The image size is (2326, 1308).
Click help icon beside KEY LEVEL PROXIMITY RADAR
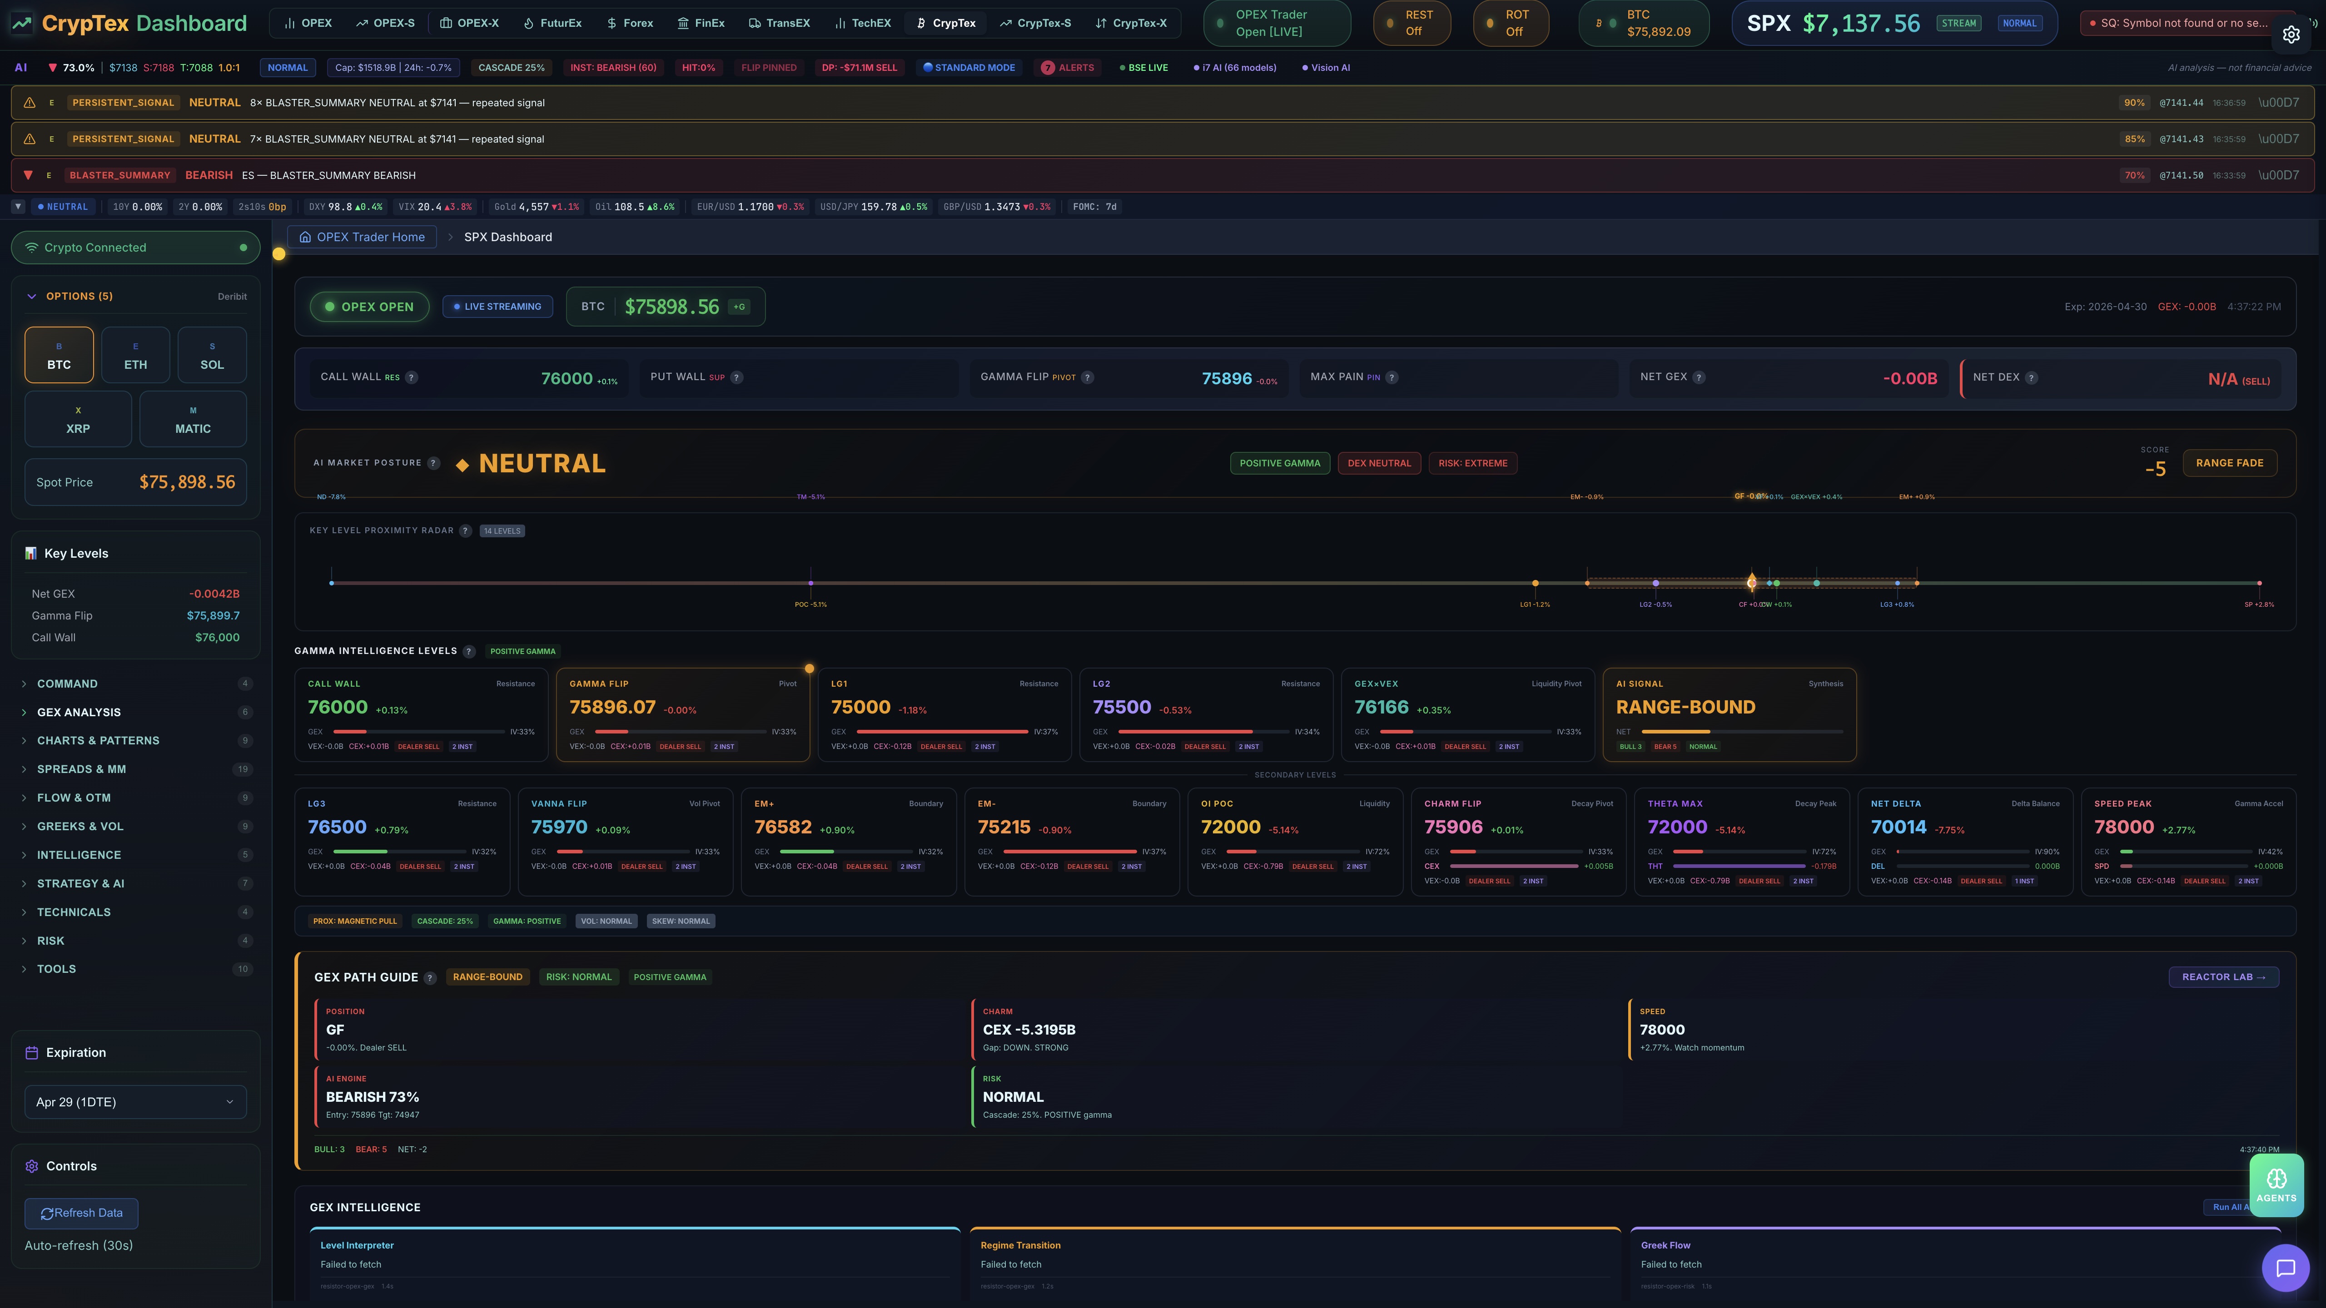[465, 531]
